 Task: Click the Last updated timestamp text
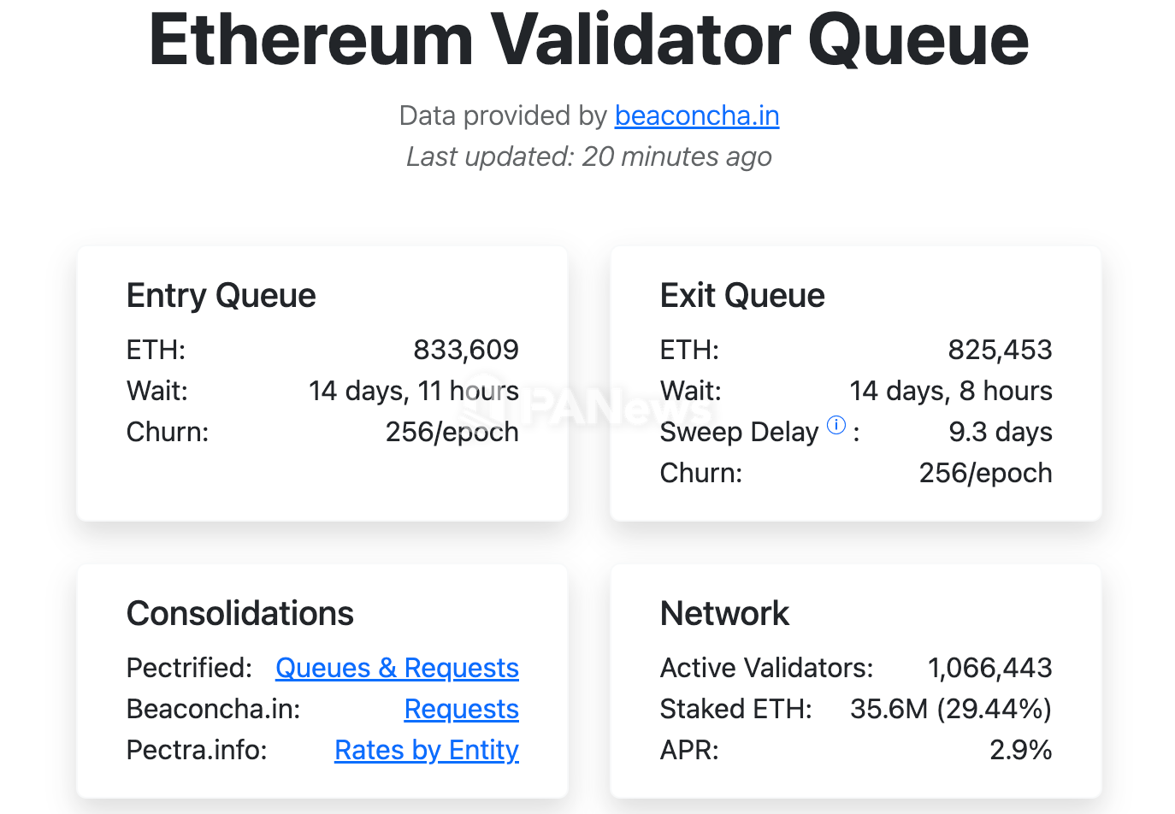[589, 156]
